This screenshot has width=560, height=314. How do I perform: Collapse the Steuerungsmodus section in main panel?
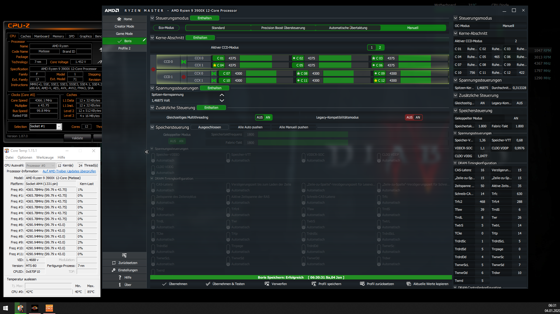click(x=152, y=18)
